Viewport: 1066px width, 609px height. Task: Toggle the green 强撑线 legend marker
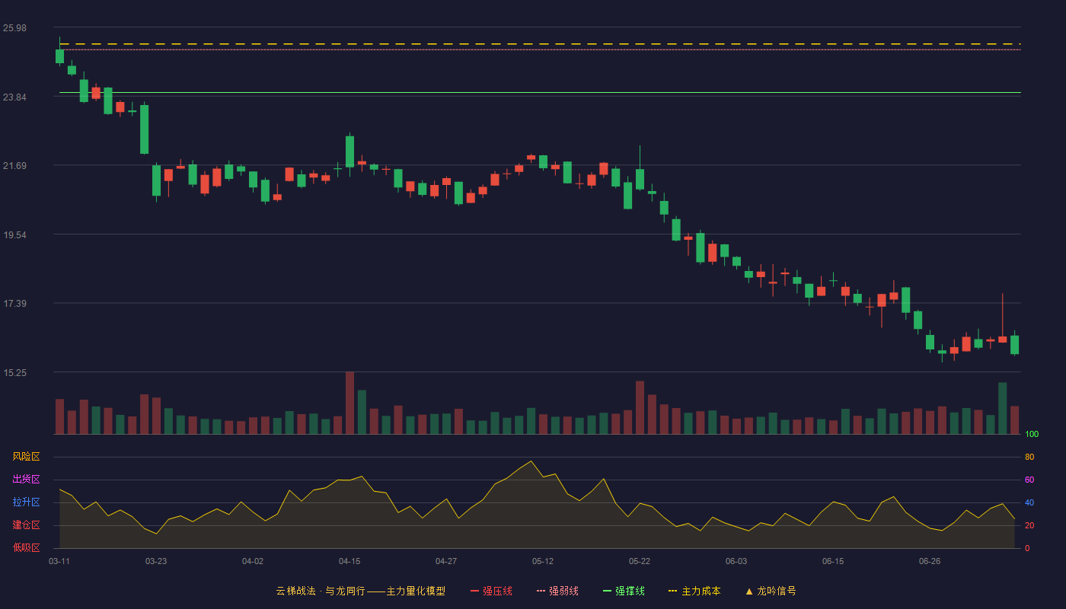(607, 591)
